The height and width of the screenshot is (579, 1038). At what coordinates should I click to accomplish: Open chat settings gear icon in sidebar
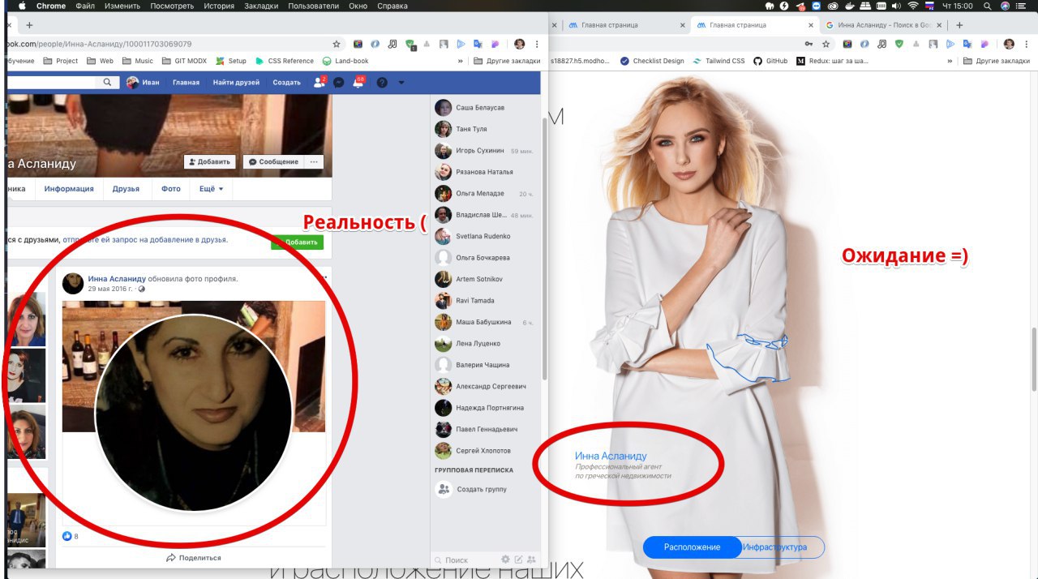click(505, 560)
